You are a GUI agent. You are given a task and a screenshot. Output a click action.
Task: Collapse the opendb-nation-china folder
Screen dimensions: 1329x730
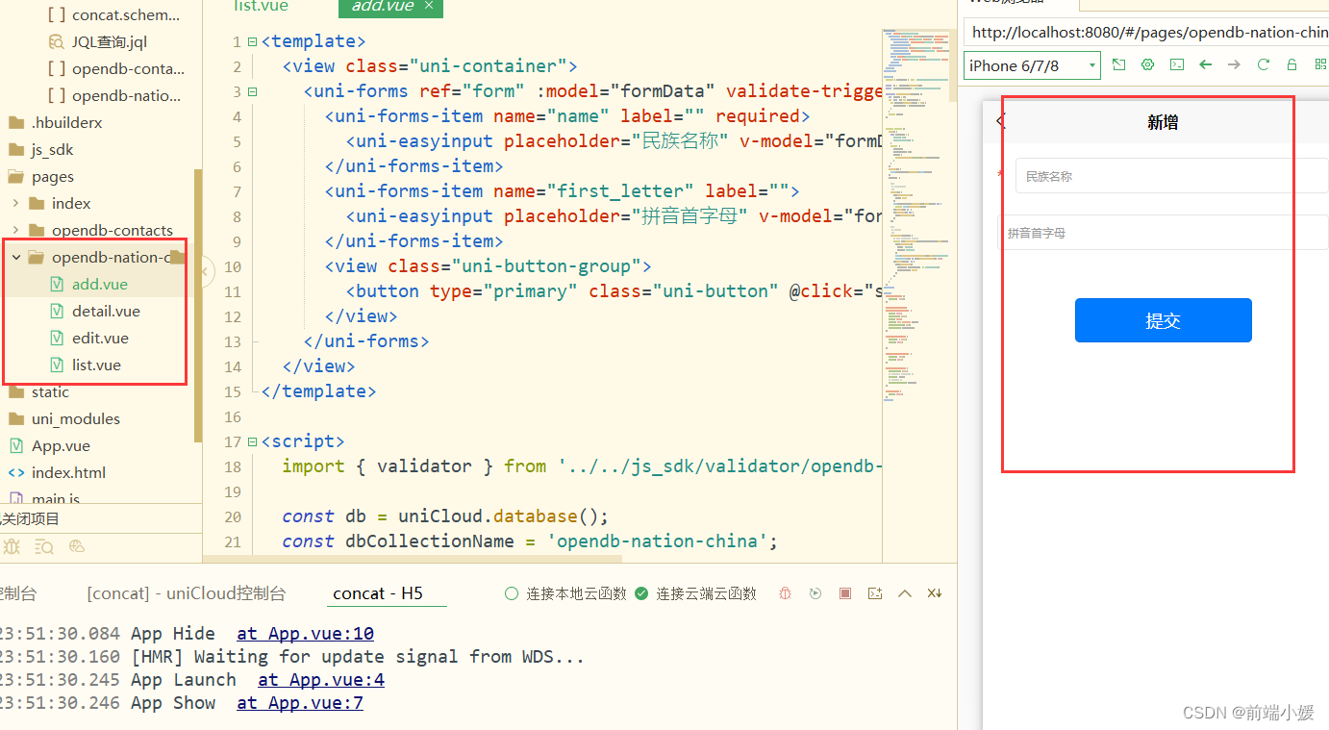pyautogui.click(x=15, y=257)
